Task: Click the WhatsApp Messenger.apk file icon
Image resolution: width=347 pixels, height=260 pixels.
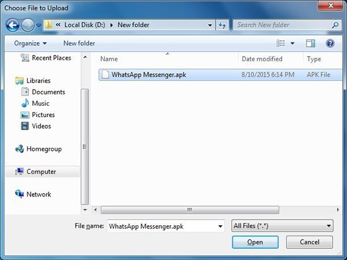Action: [105, 75]
